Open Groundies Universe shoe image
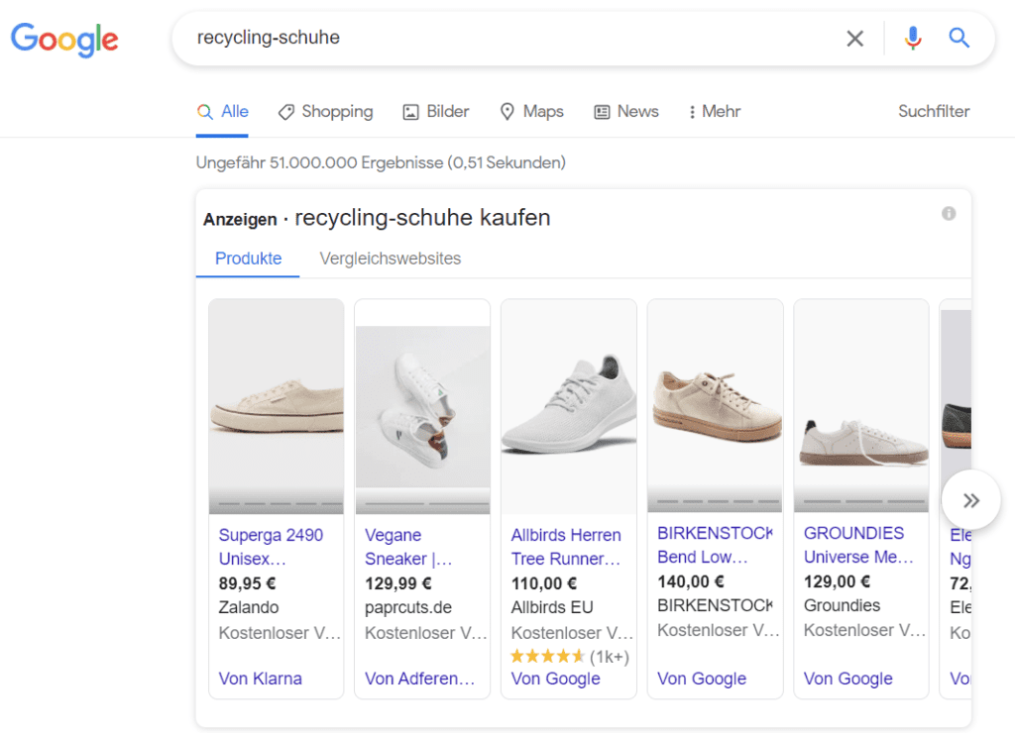The image size is (1015, 733). coord(861,406)
